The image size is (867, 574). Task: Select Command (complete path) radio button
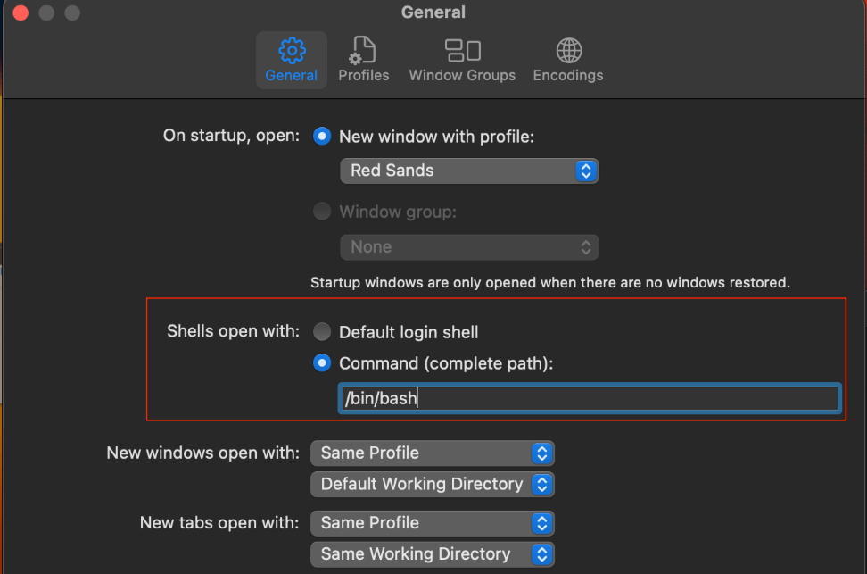pyautogui.click(x=322, y=363)
